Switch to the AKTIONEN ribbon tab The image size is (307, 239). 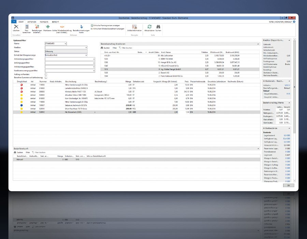click(32, 21)
